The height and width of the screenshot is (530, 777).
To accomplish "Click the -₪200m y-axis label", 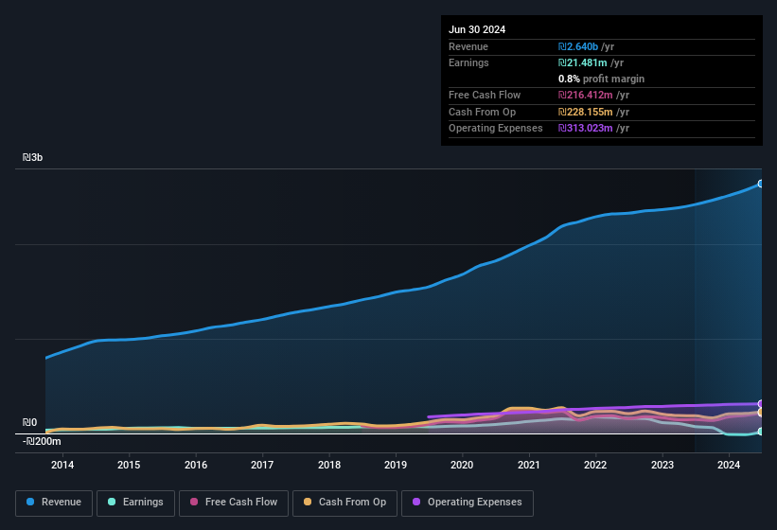I will point(42,441).
